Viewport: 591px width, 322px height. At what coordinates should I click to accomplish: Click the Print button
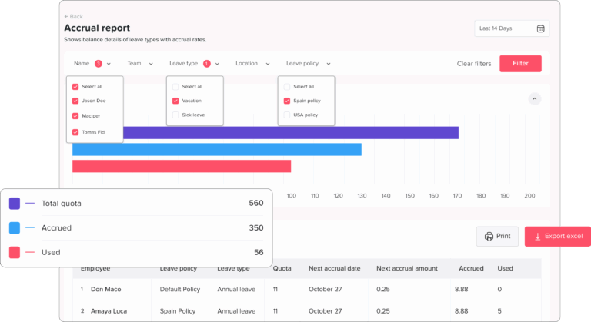pos(497,237)
